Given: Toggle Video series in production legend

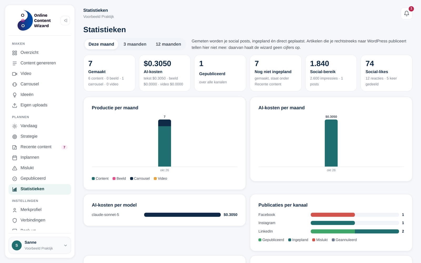Looking at the screenshot, I should (160, 179).
